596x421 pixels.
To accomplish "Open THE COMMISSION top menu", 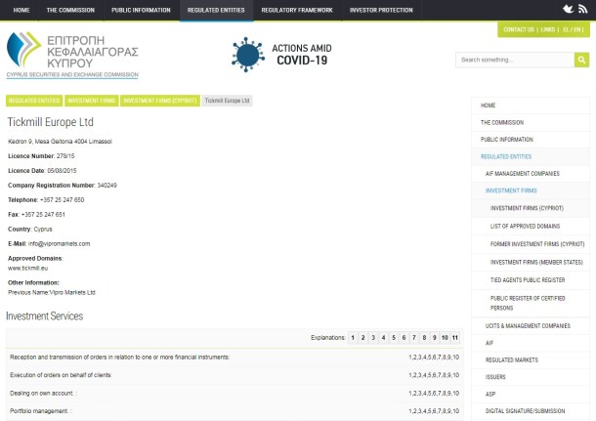I will coord(70,11).
